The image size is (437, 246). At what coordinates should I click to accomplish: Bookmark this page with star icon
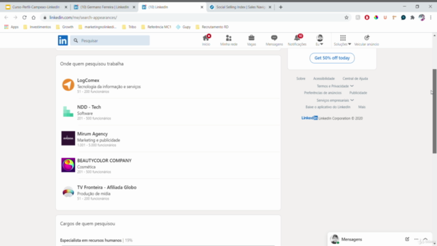coord(346,18)
